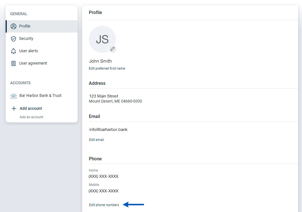The width and height of the screenshot is (302, 212).
Task: Open the Profile menu item
Action: (25, 26)
